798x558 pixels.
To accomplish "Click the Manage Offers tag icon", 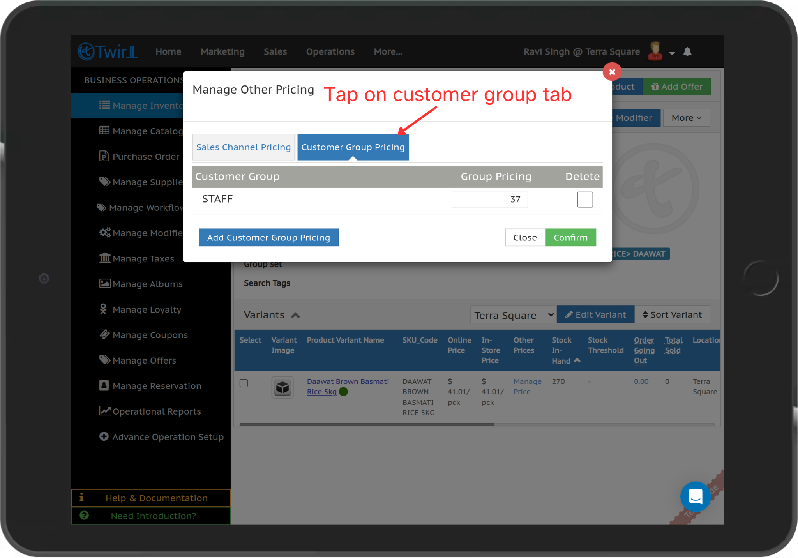I will [x=104, y=360].
